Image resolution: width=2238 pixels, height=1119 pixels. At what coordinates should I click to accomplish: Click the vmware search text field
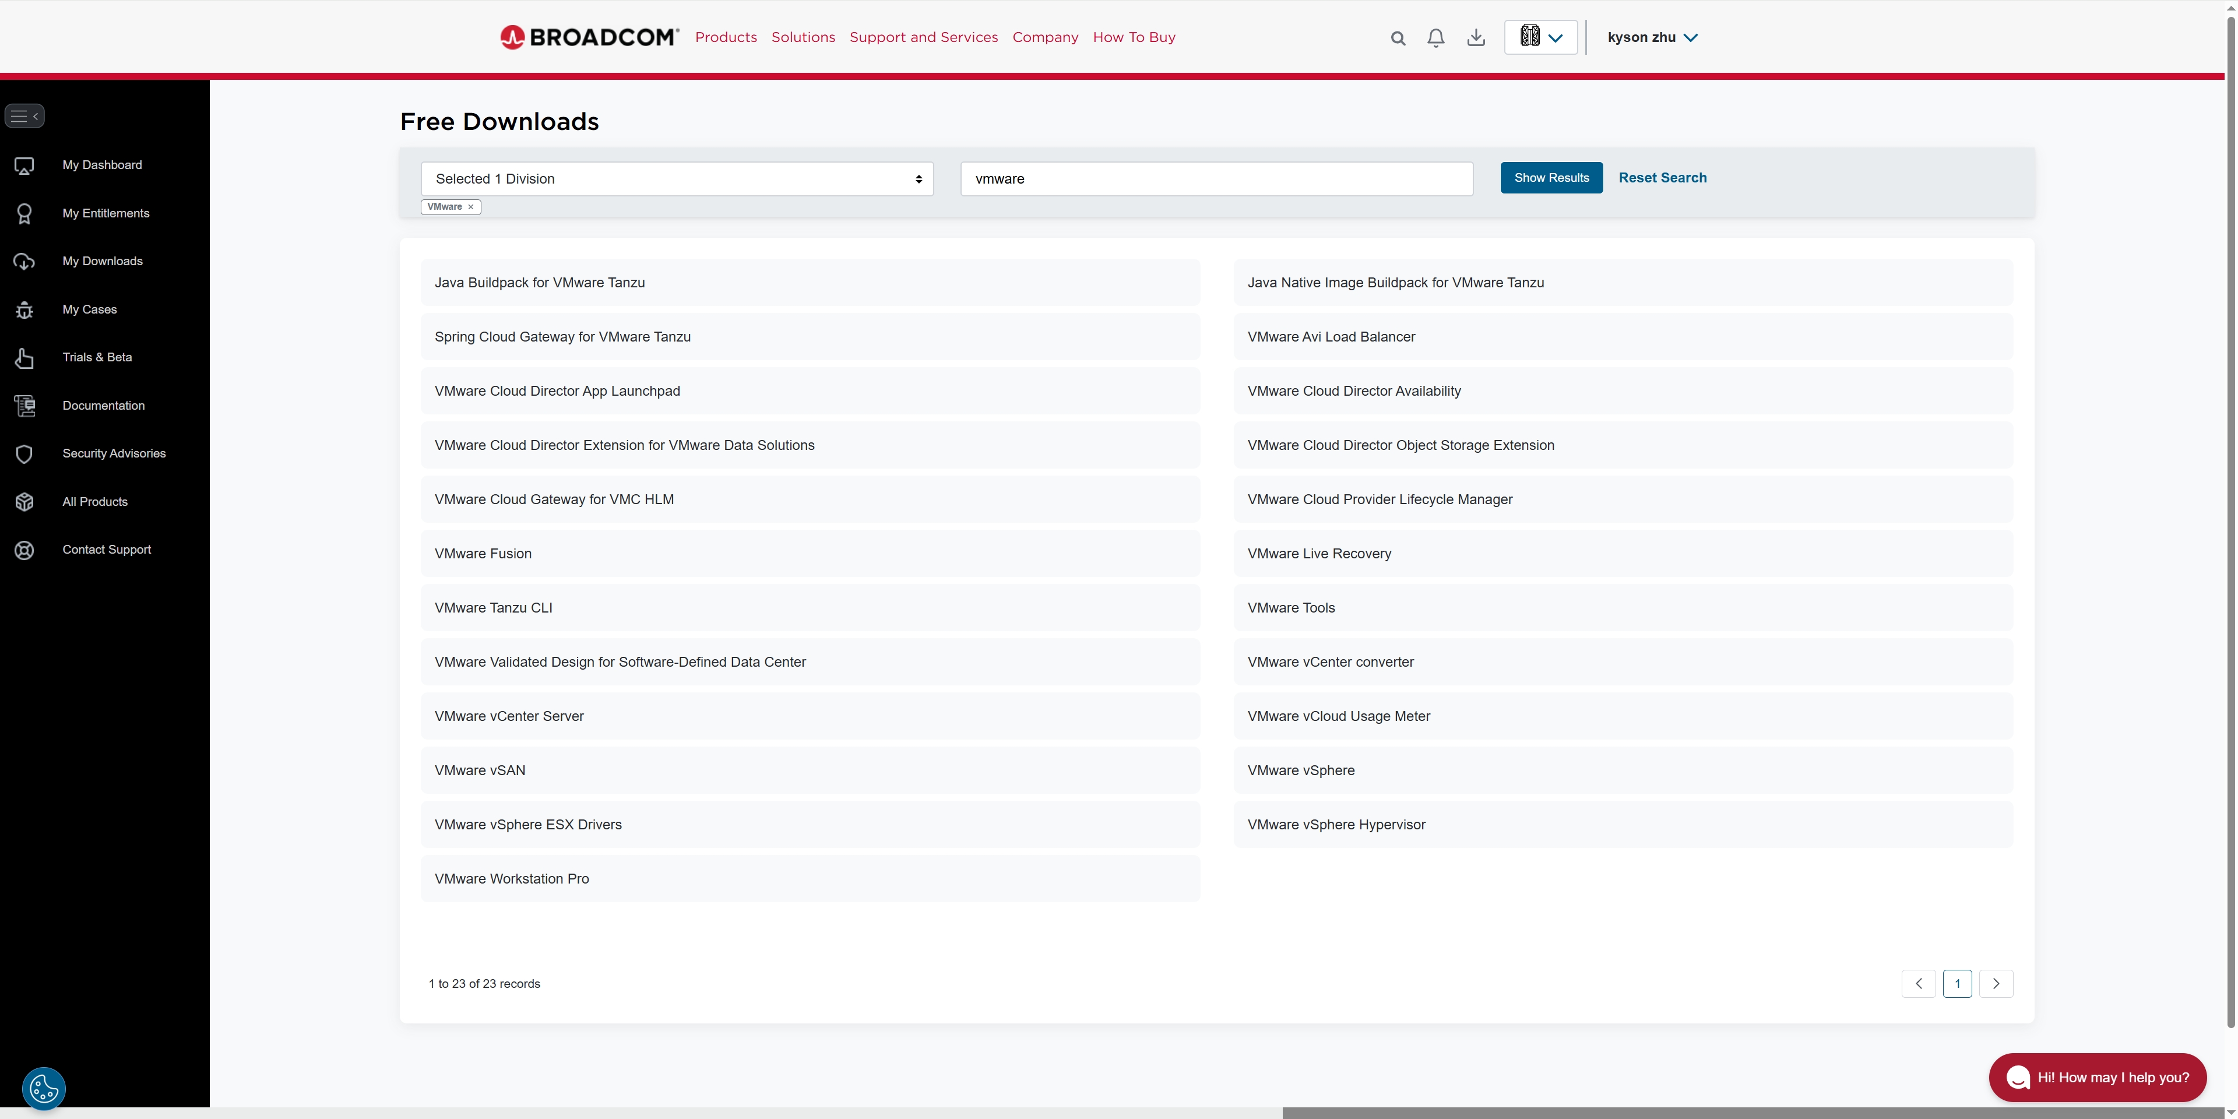[x=1216, y=179]
